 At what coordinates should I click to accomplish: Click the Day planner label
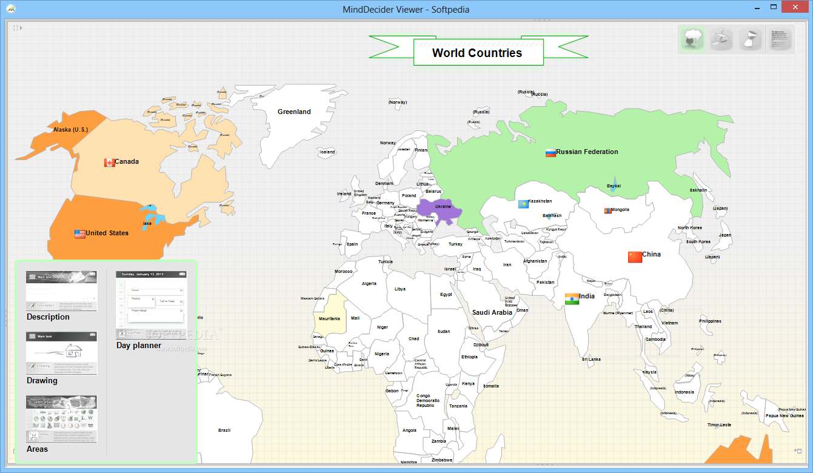tap(139, 345)
